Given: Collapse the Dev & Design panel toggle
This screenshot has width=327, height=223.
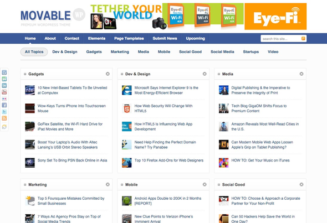Looking at the screenshot, I should 122,74.
